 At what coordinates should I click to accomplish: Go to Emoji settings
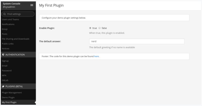point(5,29)
